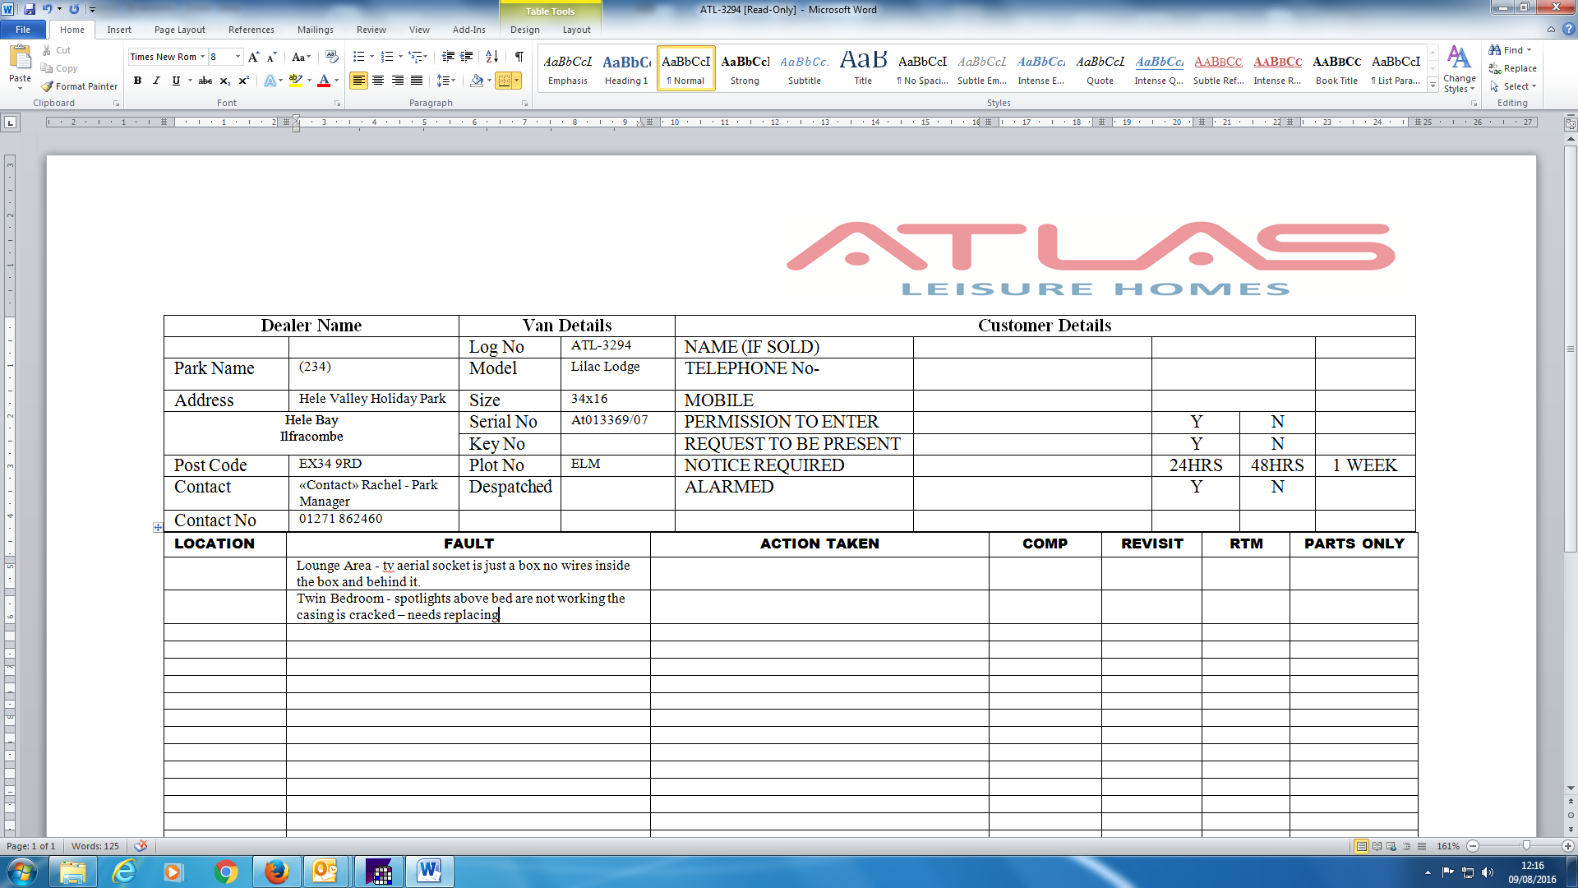Image resolution: width=1578 pixels, height=888 pixels.
Task: Switch to the Page Layout tab
Action: point(179,30)
